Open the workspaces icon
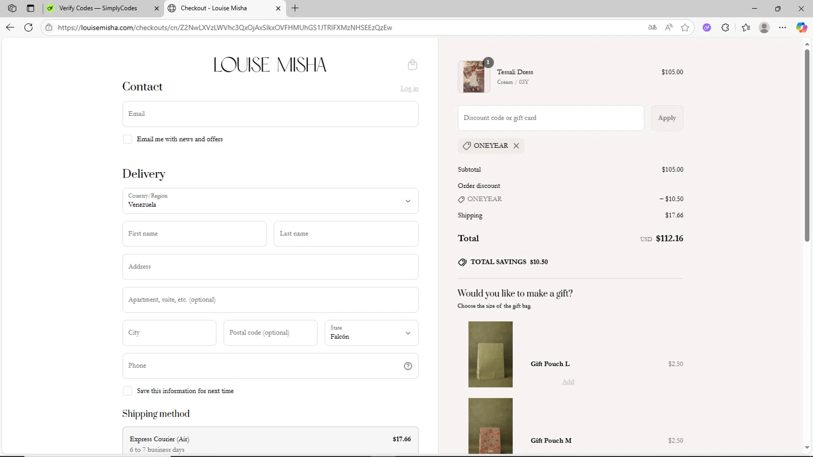Screen dimensions: 813x457 point(12,8)
